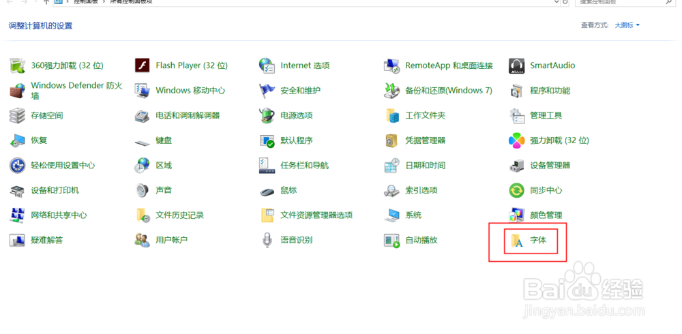Screen dimensions: 682x334
Task: Open 区域 globe-clock icon
Action: tap(143, 165)
